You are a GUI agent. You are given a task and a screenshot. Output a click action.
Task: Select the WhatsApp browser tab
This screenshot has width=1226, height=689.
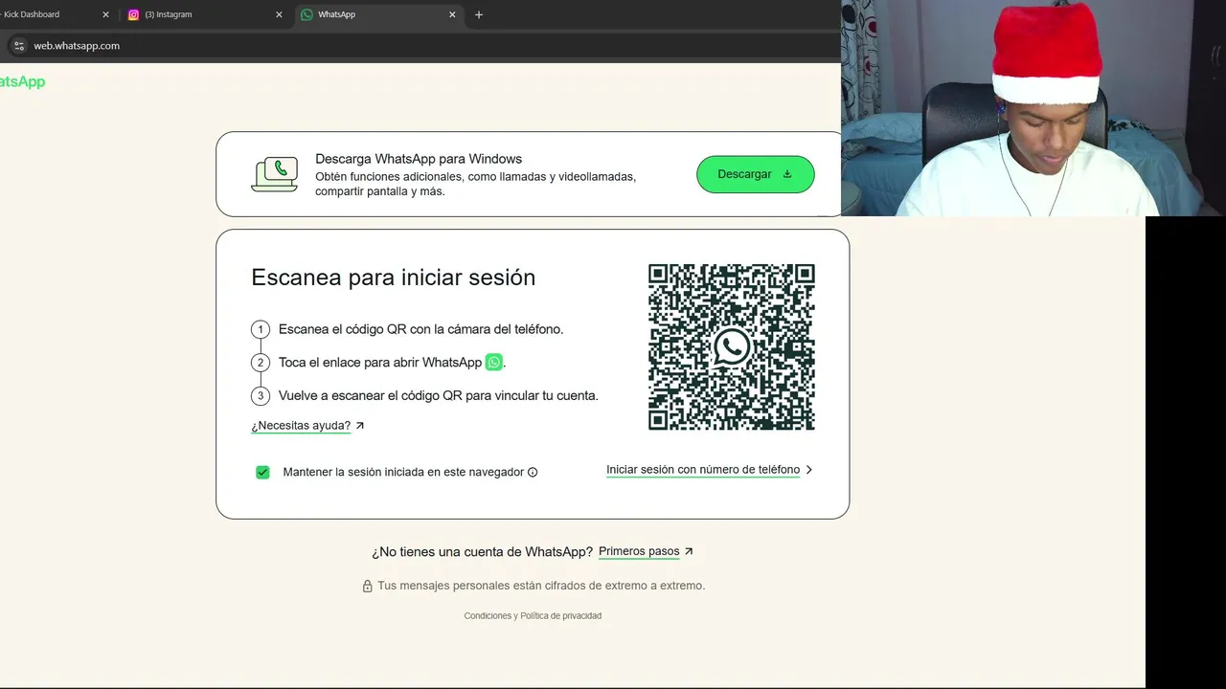pos(377,14)
